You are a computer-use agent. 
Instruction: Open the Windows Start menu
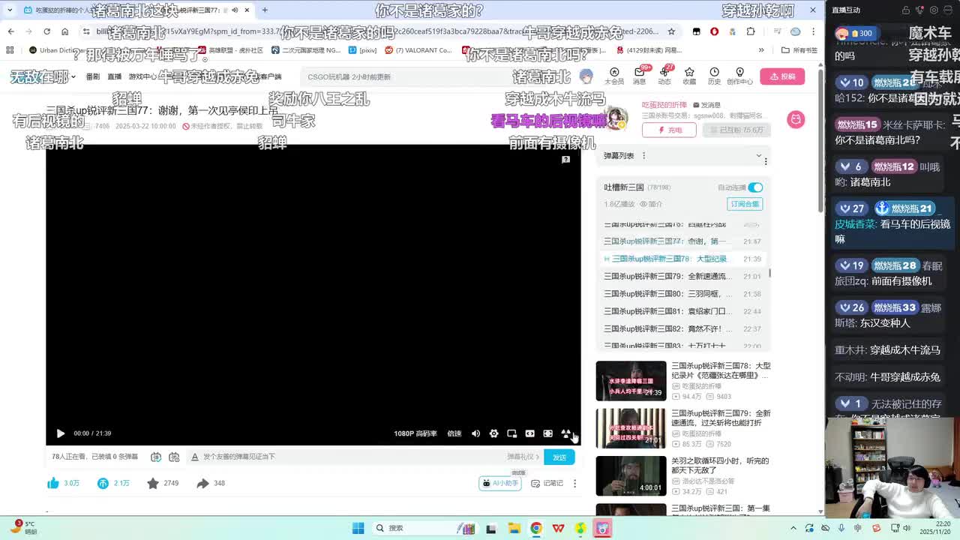click(358, 528)
